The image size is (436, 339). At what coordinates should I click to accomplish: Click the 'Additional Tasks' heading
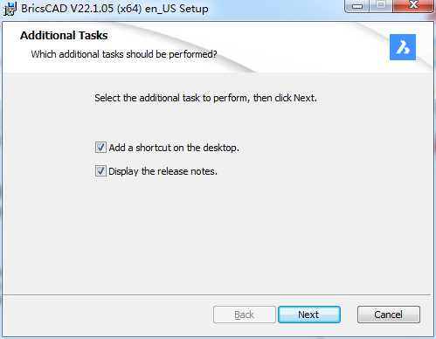(64, 36)
